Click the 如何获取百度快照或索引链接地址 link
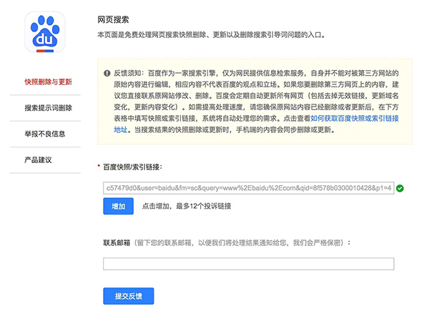This screenshot has height=319, width=429. click(x=355, y=118)
